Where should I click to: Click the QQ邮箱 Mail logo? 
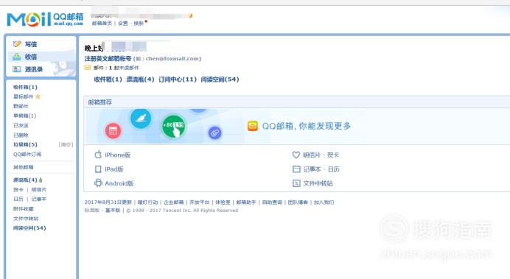pyautogui.click(x=45, y=19)
